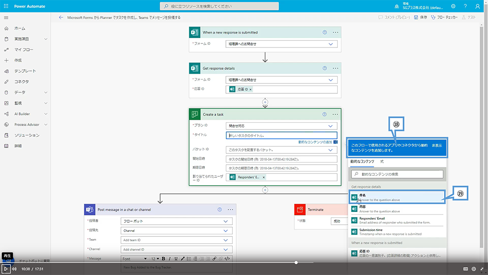Screen dimensions: 488x275
Task: Collapse the left navigation hamburger menu
Action: [x=6, y=18]
